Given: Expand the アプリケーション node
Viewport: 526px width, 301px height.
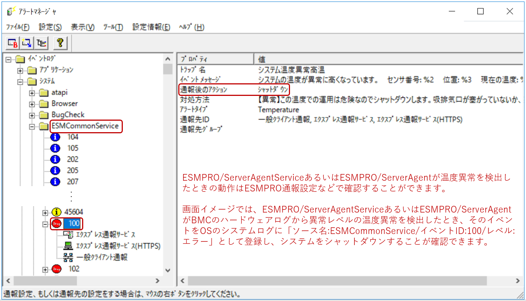Looking at the screenshot, I should 20,70.
